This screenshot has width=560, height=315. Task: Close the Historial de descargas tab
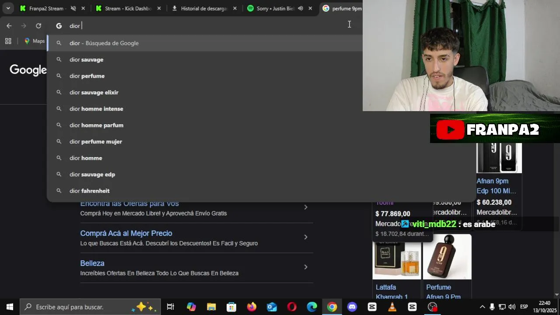[235, 8]
